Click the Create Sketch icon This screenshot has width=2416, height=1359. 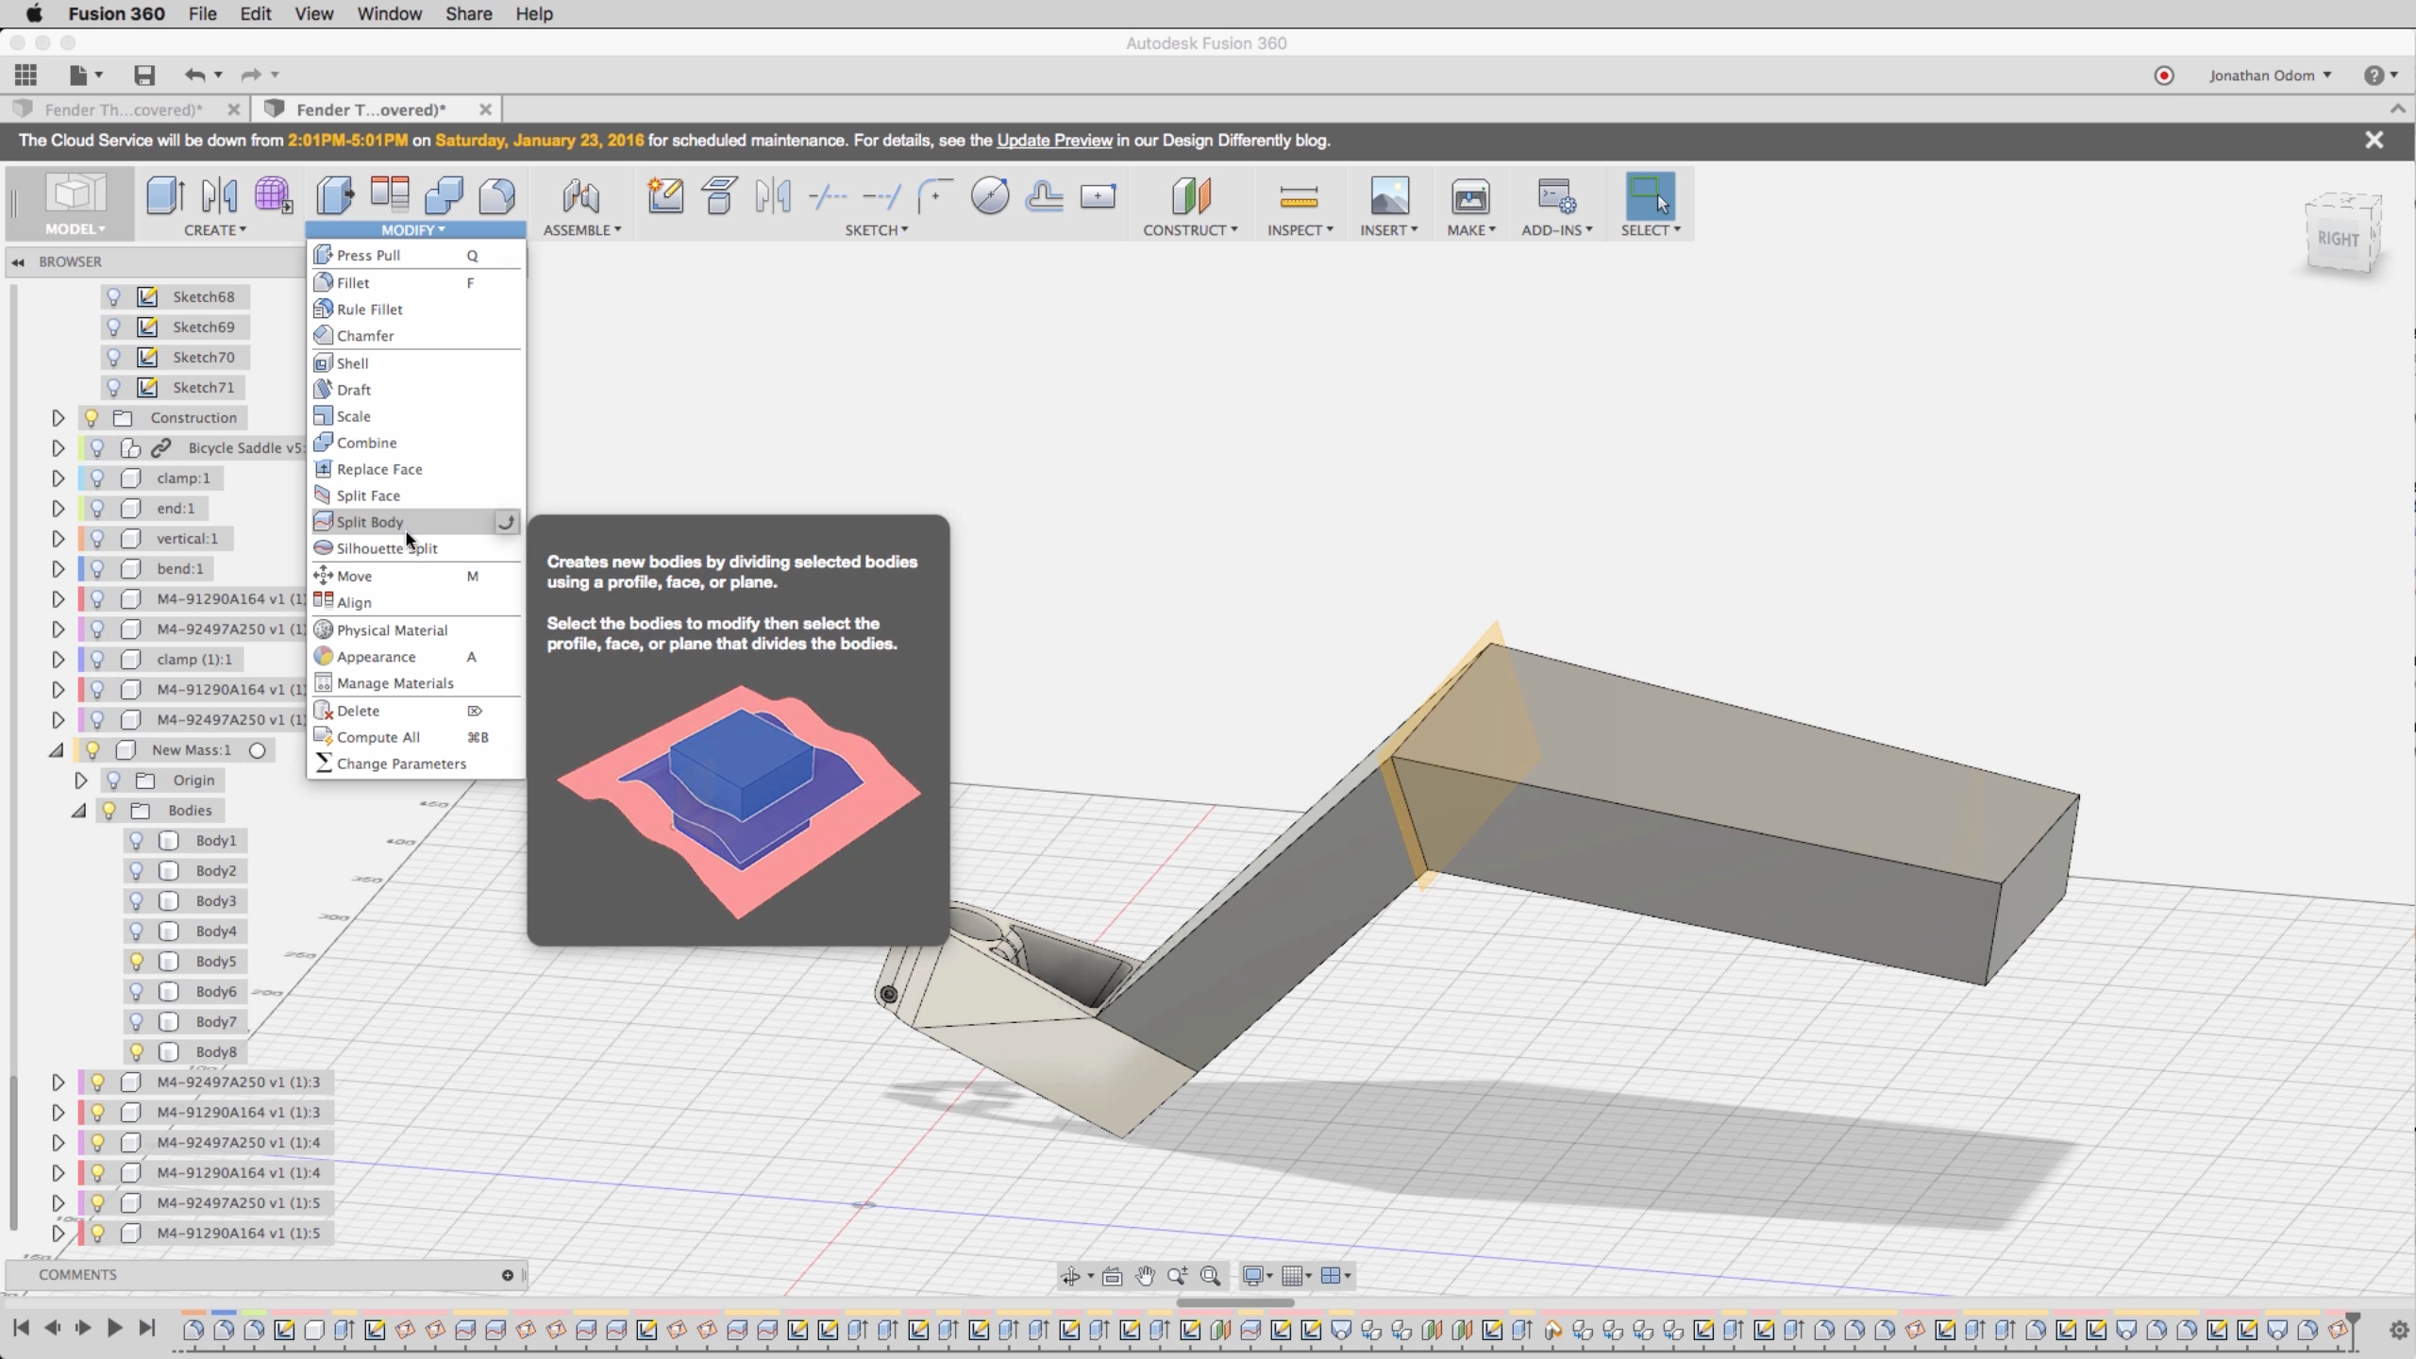click(x=665, y=196)
